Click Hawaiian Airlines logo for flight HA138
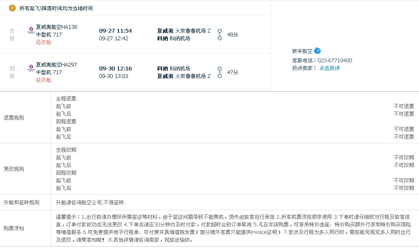 [31, 31]
